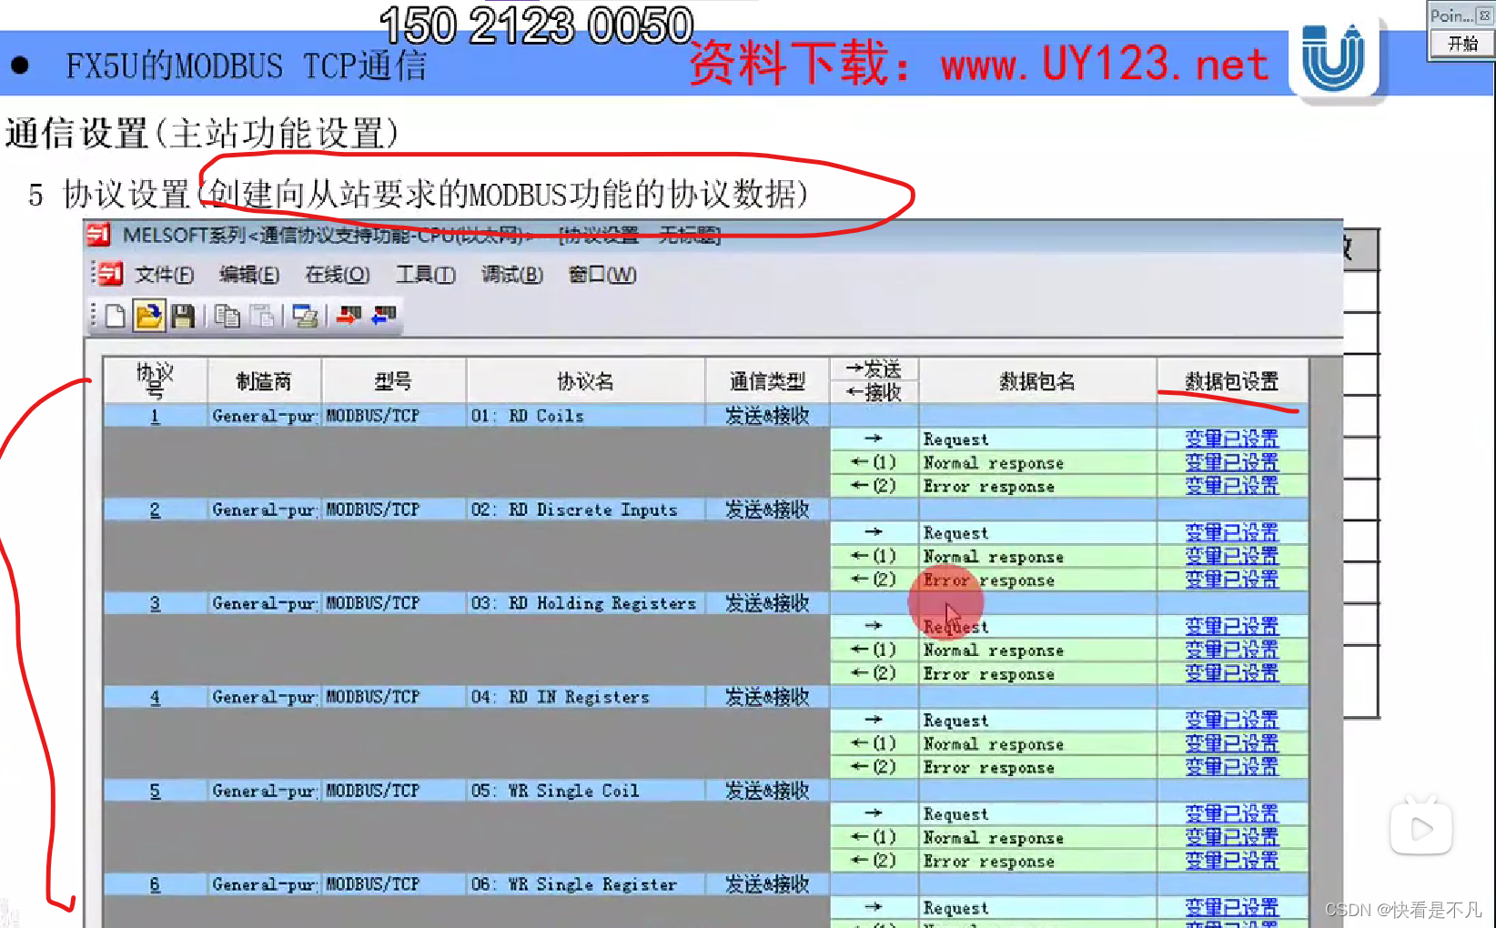Open the 在线(O) menu
This screenshot has width=1496, height=928.
[337, 275]
